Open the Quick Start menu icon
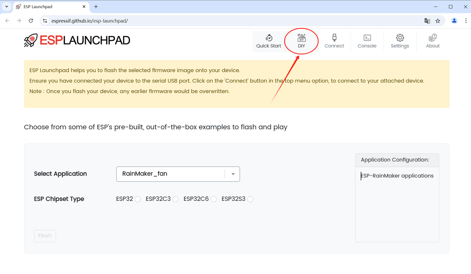Screen dimensions: 471x274 coord(269,38)
